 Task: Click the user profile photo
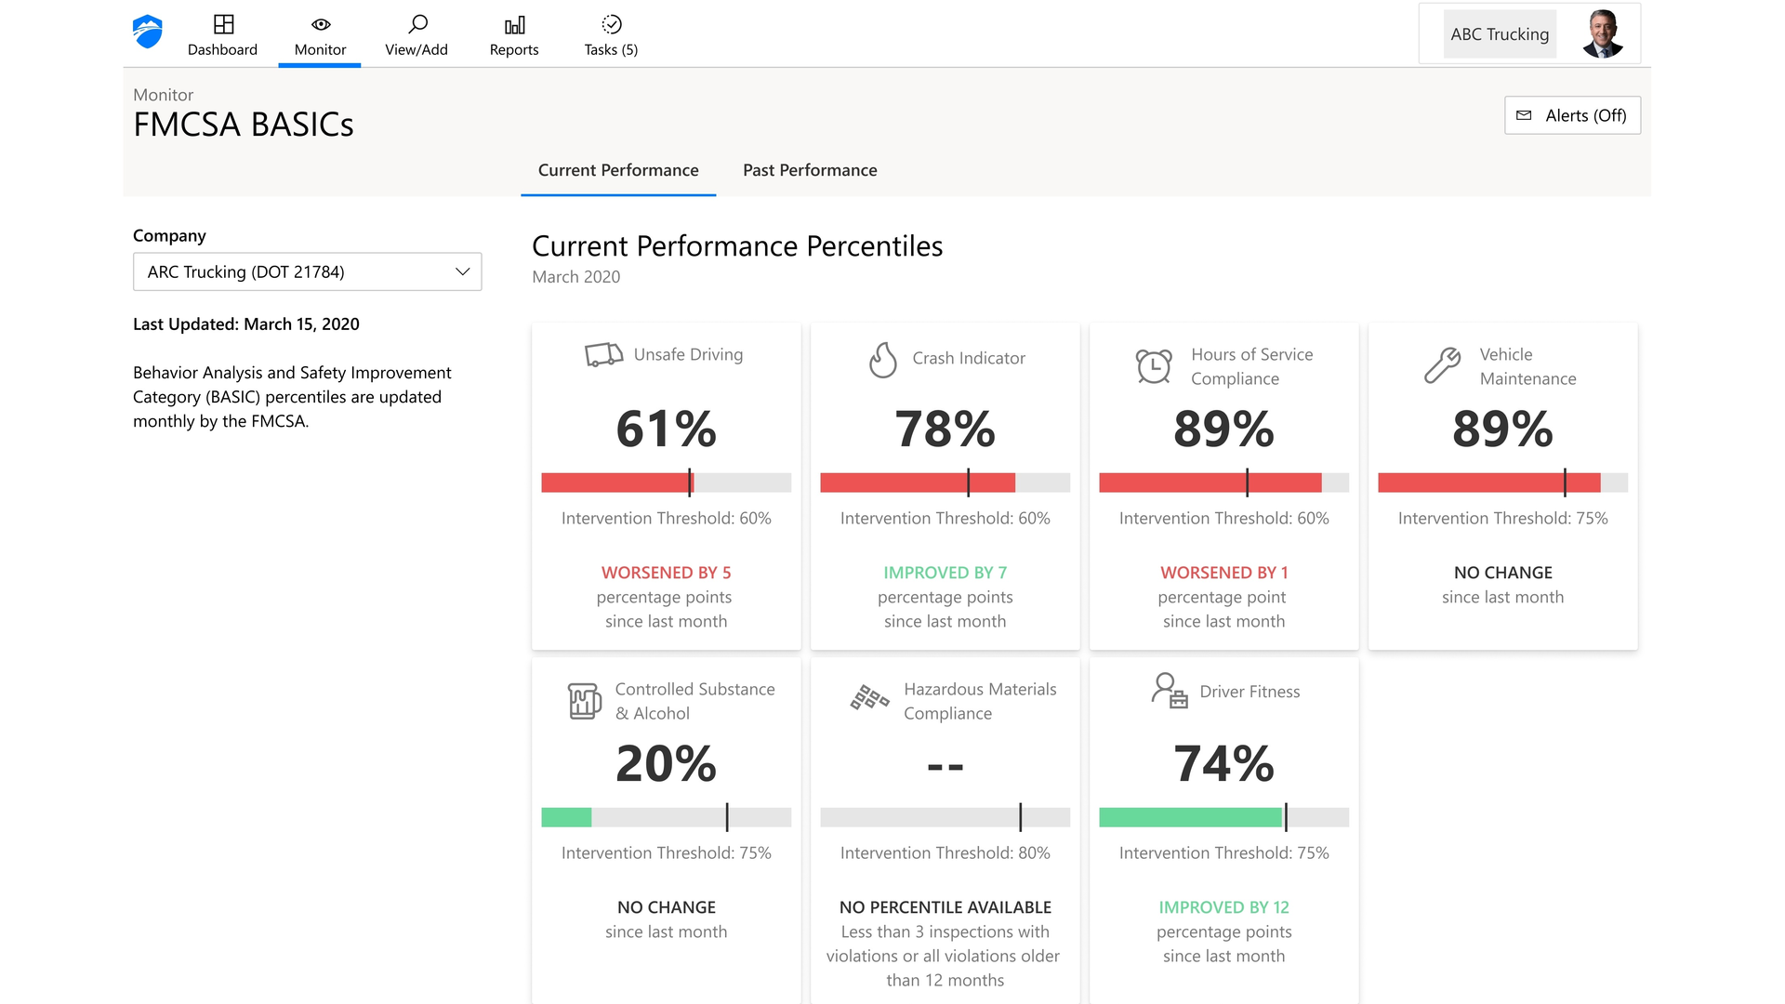[1603, 34]
